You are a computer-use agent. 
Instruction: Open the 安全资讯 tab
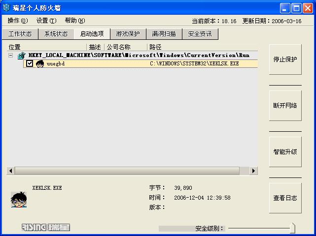(200, 34)
